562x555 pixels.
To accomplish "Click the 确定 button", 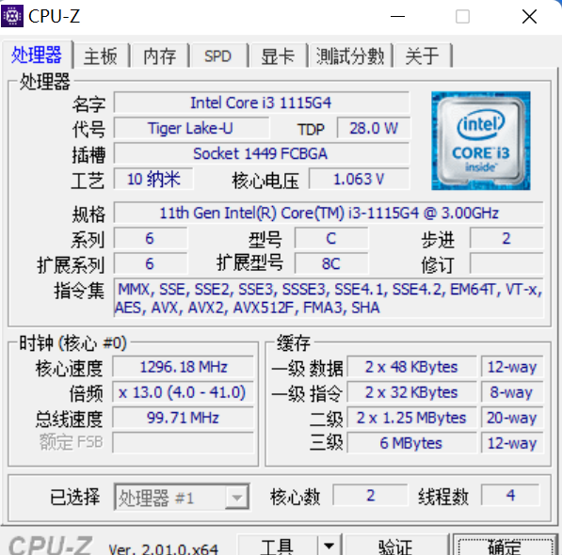I will click(505, 546).
